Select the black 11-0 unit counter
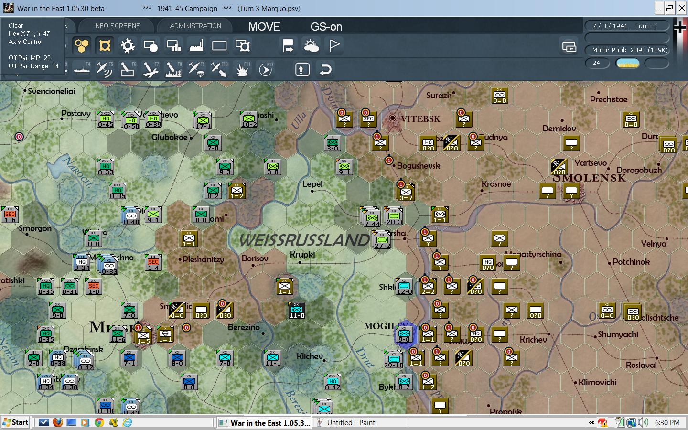688x430 pixels. coord(297,310)
